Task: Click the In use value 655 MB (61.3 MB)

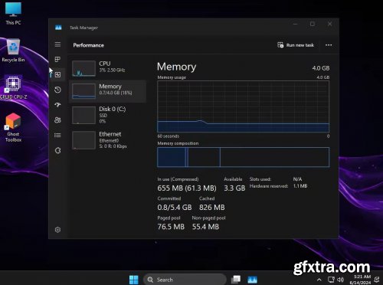Action: [187, 188]
